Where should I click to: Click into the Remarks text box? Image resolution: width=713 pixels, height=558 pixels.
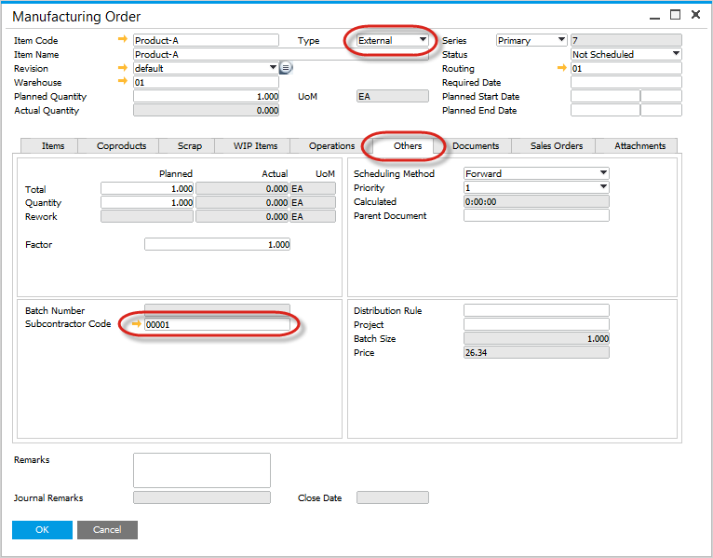pyautogui.click(x=201, y=470)
